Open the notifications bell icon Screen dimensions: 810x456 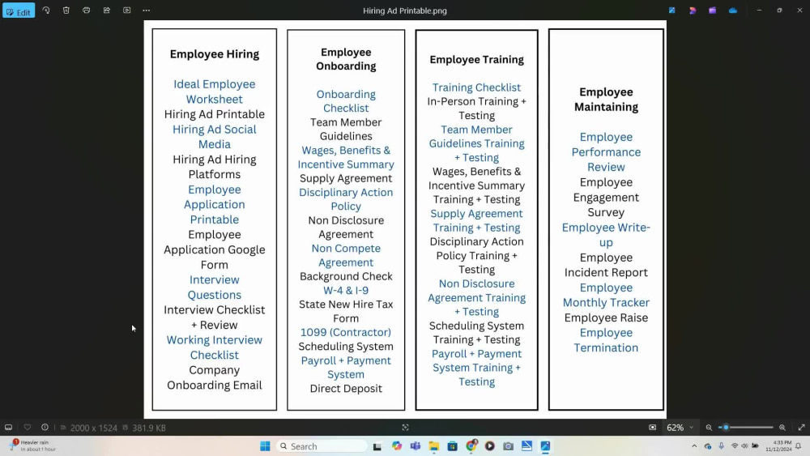(799, 446)
